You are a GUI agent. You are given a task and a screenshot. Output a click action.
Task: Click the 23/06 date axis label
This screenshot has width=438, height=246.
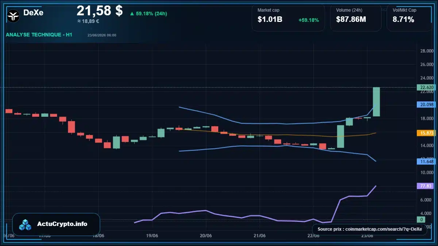[x=367, y=236]
